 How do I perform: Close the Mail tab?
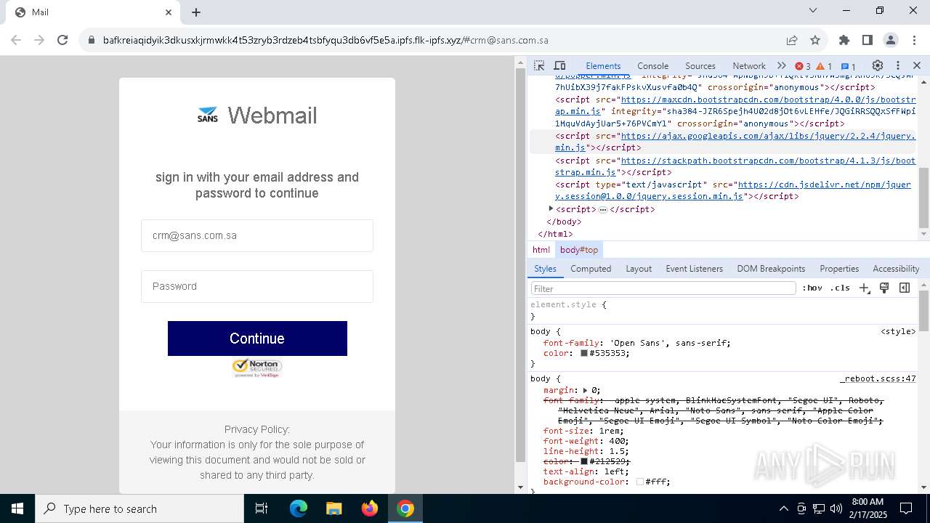(169, 12)
